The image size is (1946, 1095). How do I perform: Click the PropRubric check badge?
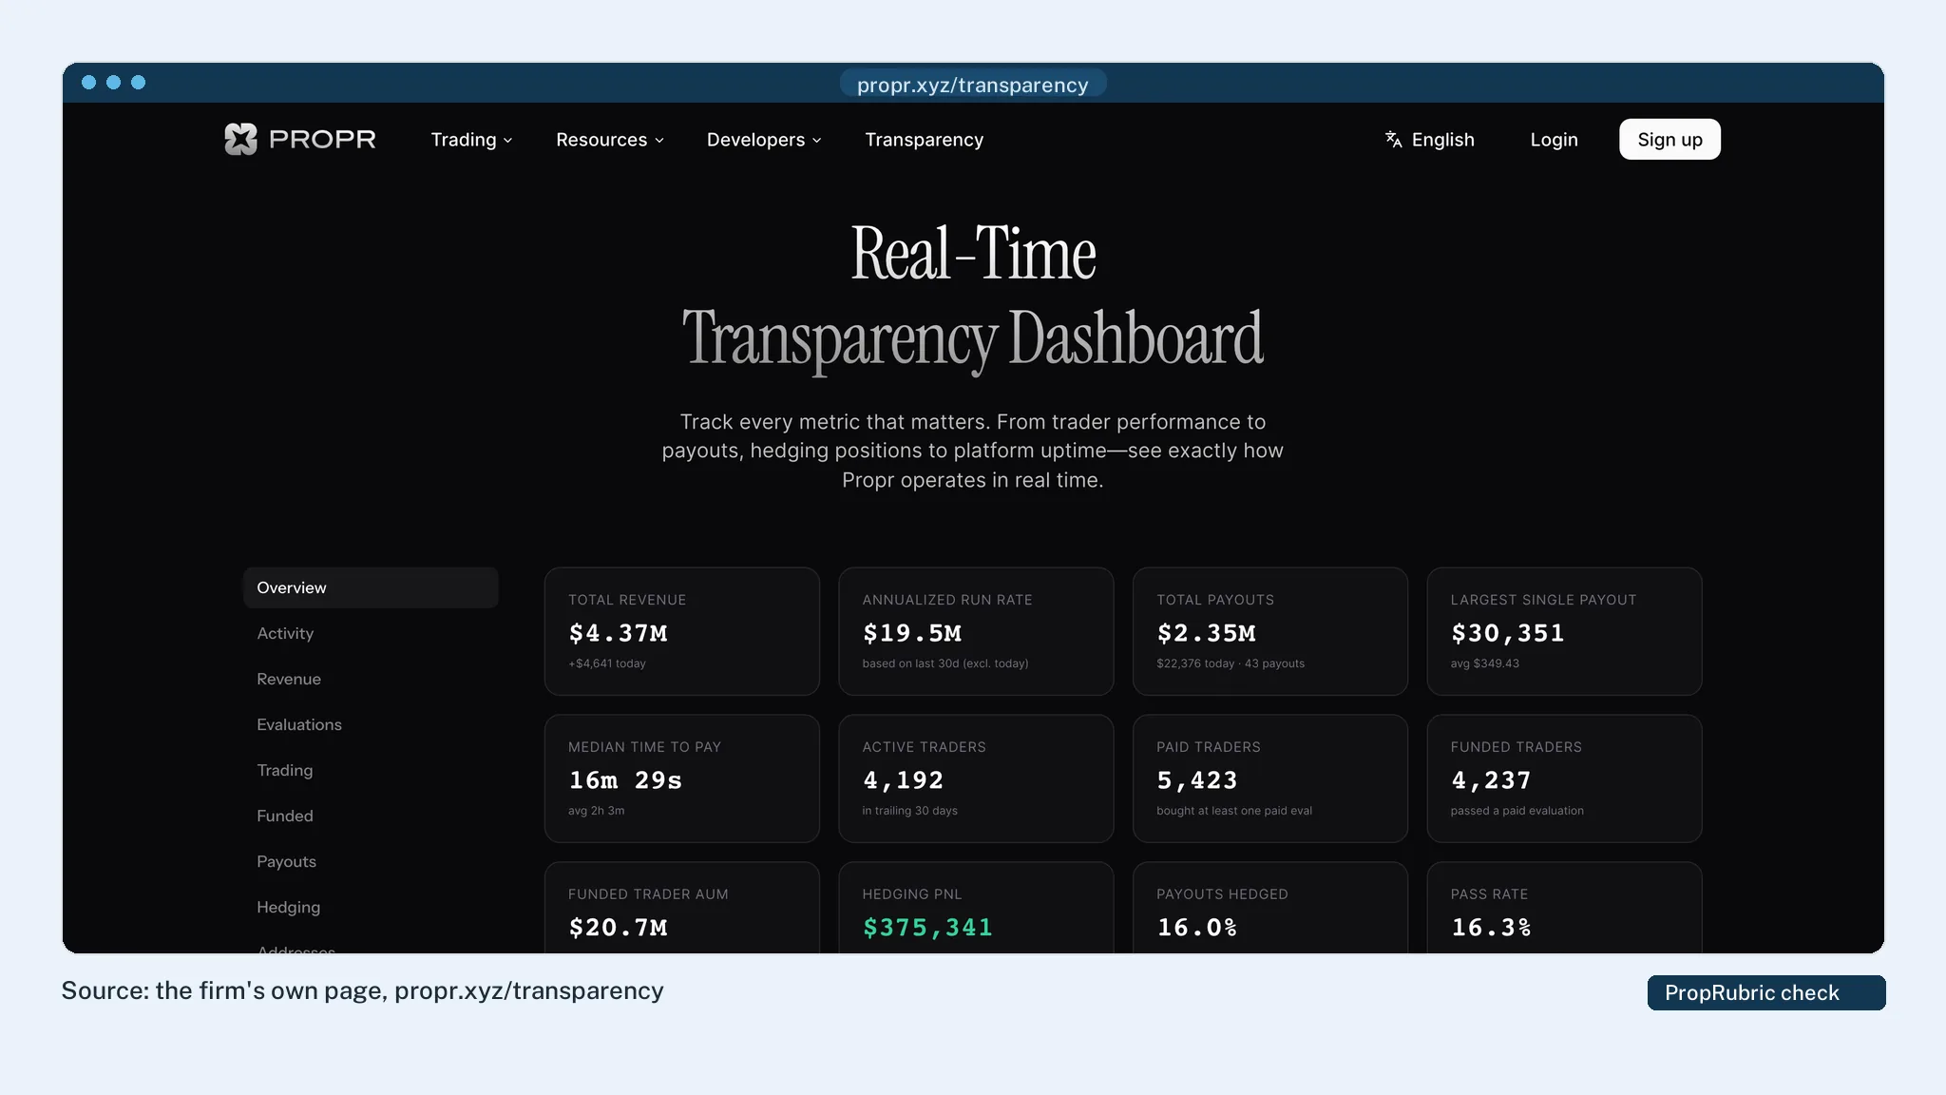pos(1766,992)
